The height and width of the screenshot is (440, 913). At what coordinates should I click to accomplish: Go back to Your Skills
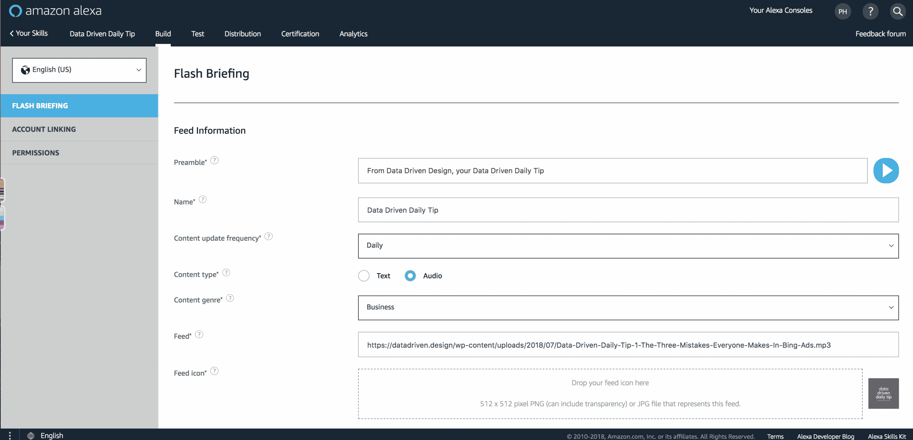(x=29, y=33)
